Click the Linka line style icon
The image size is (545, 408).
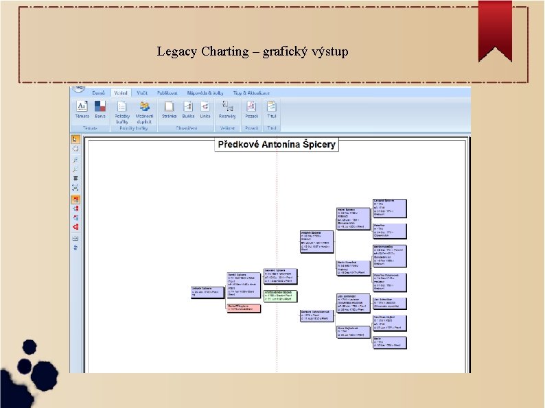pos(205,110)
